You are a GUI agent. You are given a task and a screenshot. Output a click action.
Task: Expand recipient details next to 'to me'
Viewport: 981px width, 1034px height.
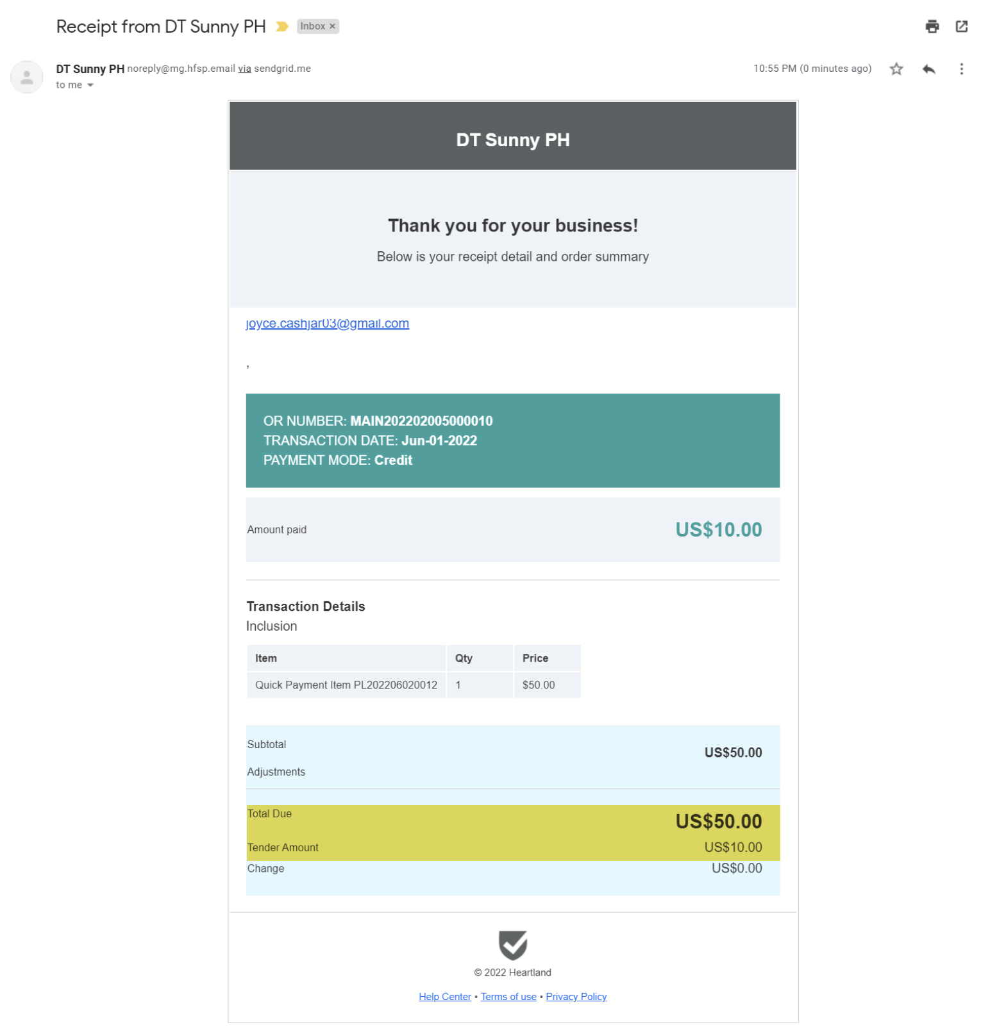pyautogui.click(x=90, y=85)
